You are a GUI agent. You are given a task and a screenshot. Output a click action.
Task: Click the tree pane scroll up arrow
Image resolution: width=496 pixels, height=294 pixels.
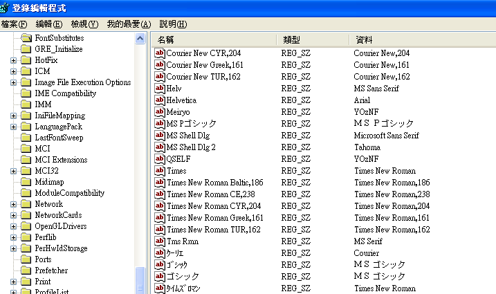pos(140,39)
